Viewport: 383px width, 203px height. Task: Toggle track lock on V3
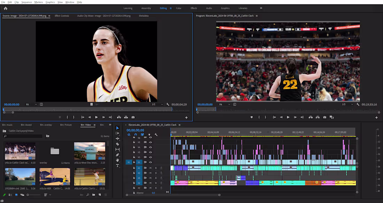tap(134, 152)
